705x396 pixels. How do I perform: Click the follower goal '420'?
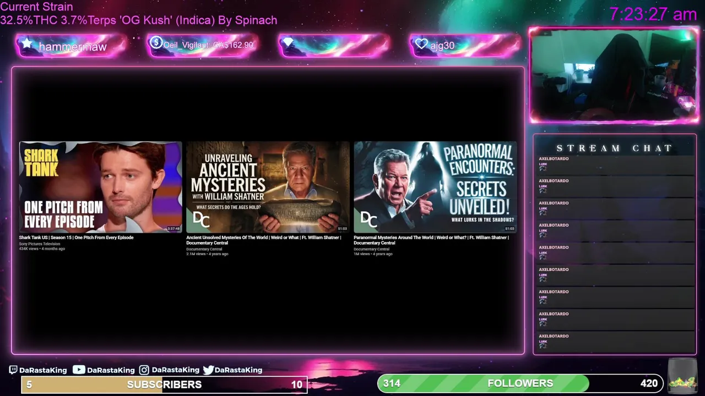[649, 383]
